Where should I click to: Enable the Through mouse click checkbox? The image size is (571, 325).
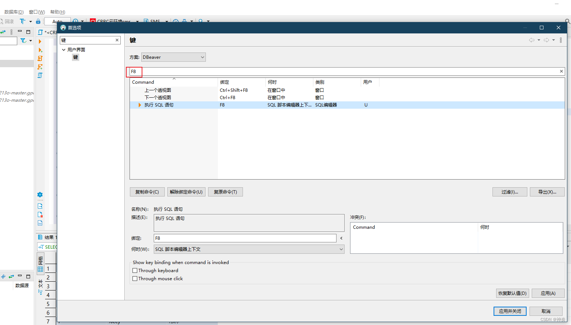pyautogui.click(x=135, y=278)
